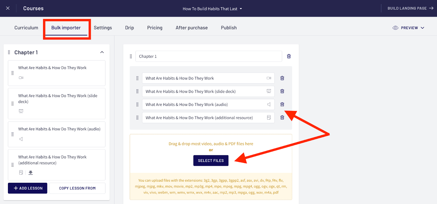Image resolution: width=437 pixels, height=204 pixels.
Task: Click the slide deck lesson title field
Action: (208, 91)
